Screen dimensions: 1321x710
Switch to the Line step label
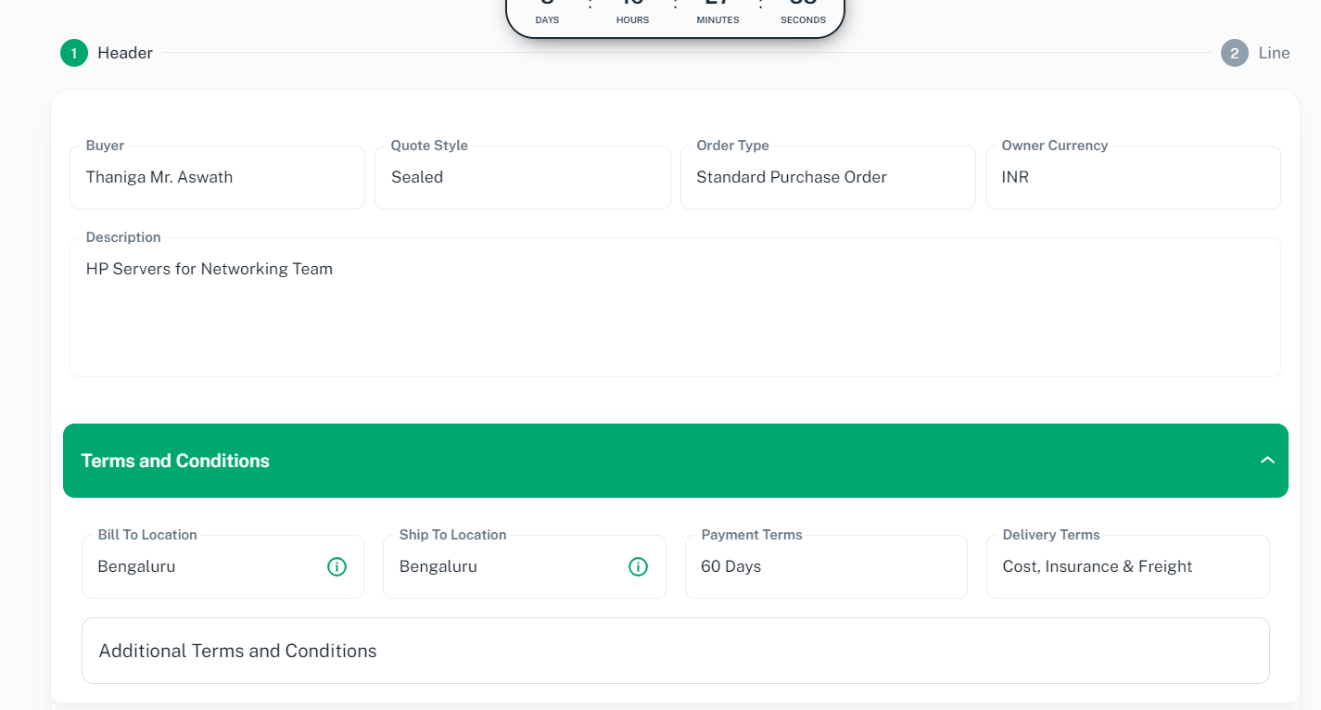coord(1274,53)
